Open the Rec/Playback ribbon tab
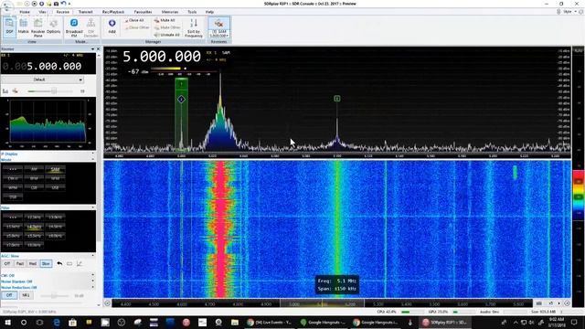585x329 pixels. point(113,12)
